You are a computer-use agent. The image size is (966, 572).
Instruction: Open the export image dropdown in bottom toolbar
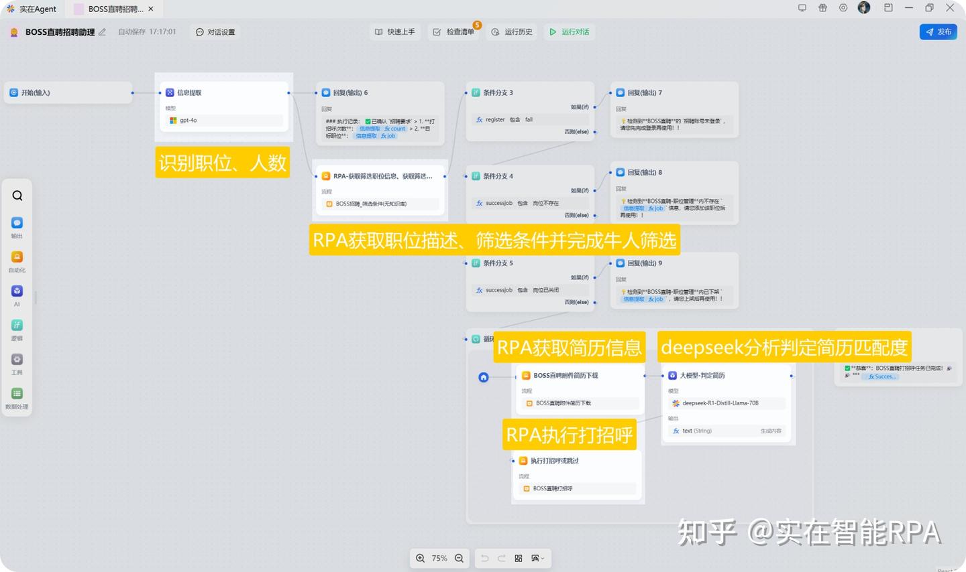tap(537, 558)
